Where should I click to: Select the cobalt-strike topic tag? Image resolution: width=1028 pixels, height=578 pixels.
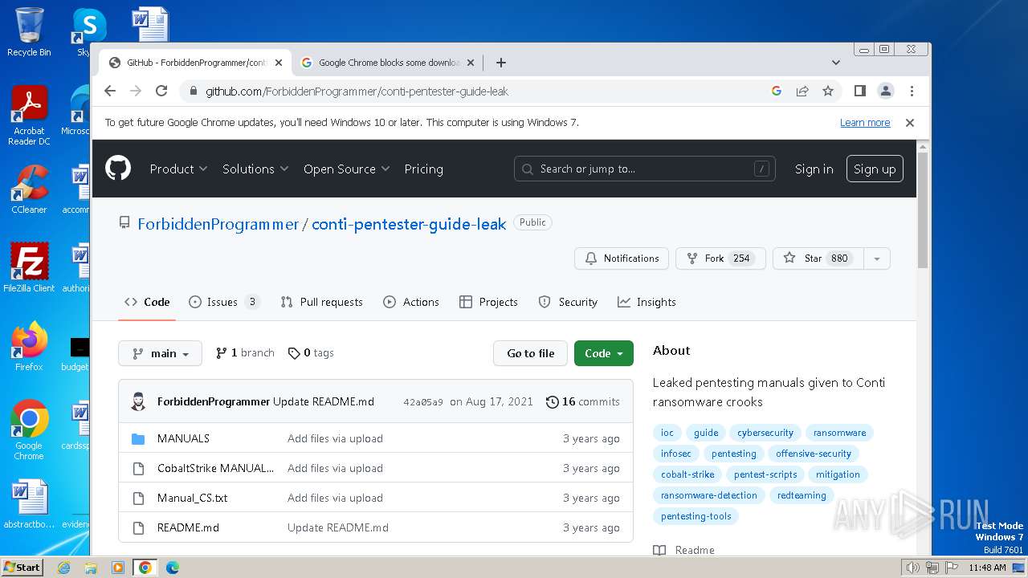[687, 474]
